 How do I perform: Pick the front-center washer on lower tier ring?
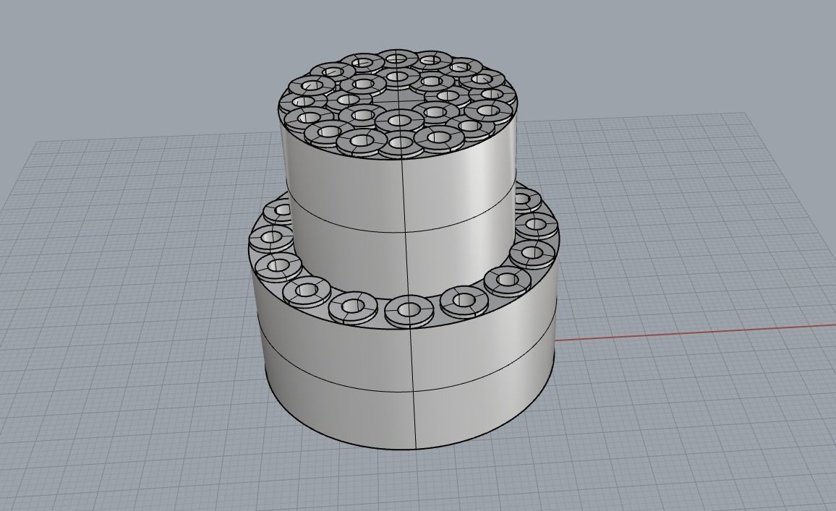[409, 311]
